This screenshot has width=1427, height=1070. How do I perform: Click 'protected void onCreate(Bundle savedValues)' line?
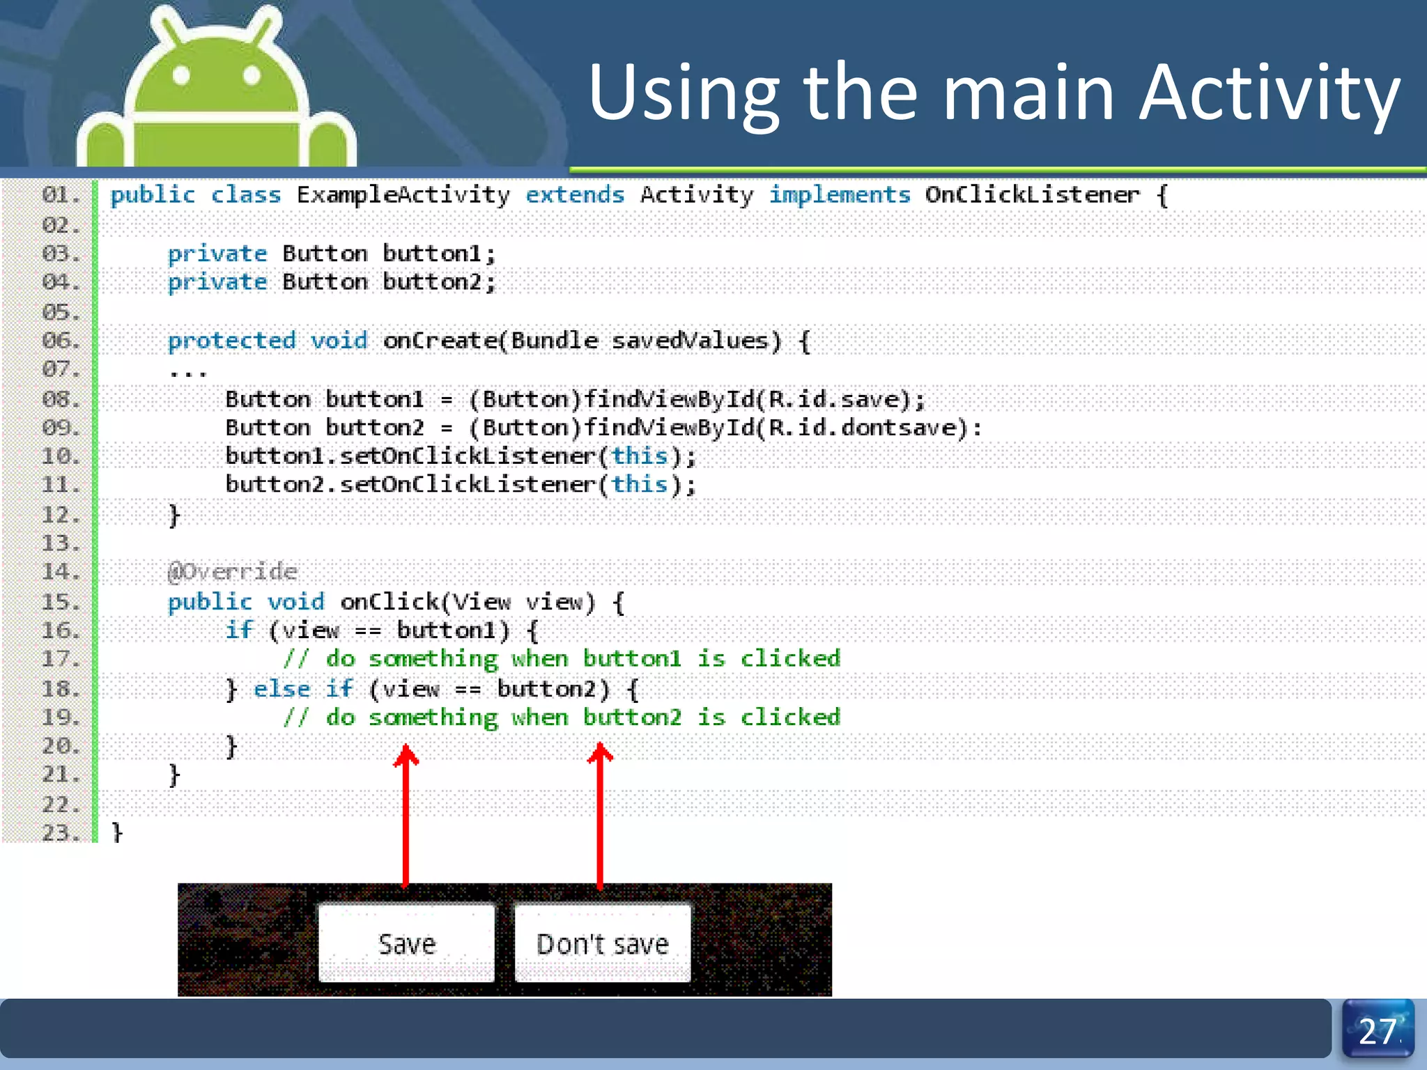tap(489, 341)
